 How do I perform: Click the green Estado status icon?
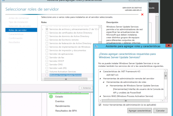[51, 97]
